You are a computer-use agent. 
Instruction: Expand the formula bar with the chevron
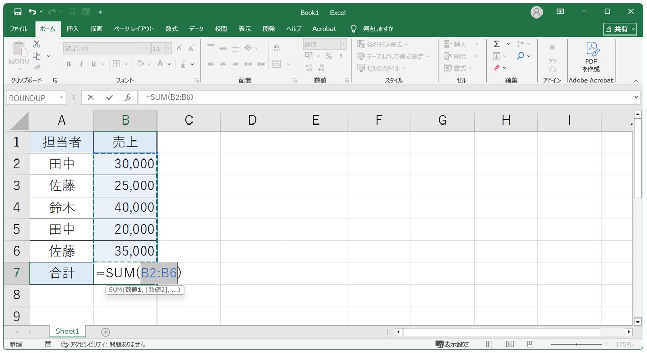[x=637, y=97]
